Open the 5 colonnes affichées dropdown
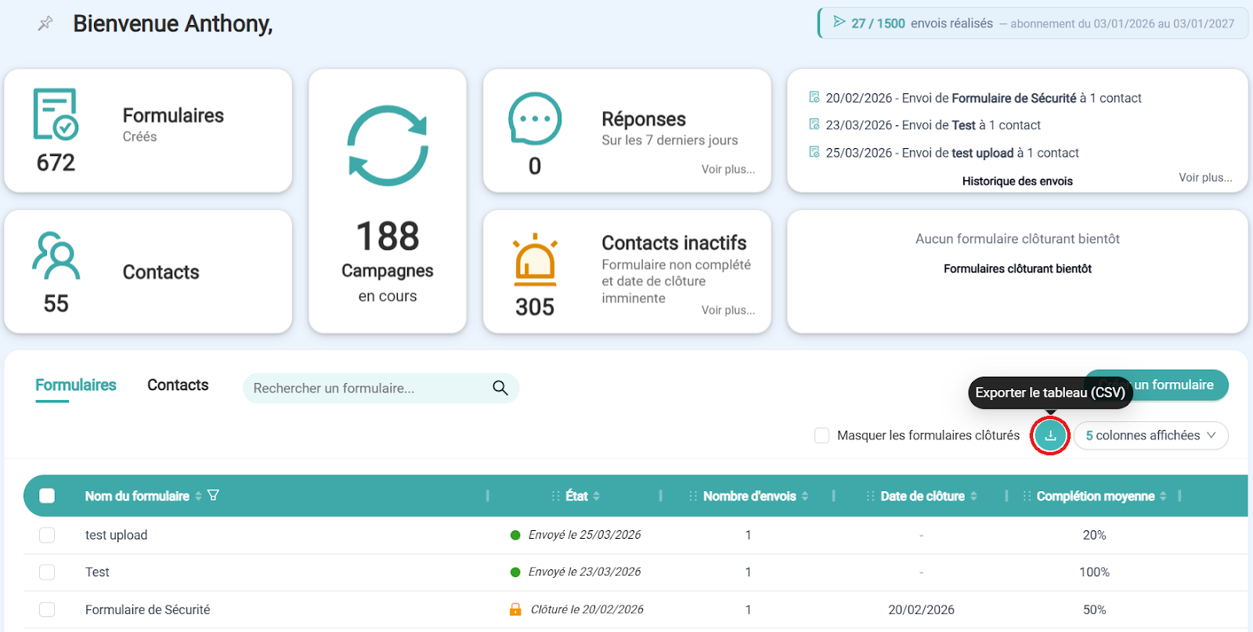The width and height of the screenshot is (1253, 632). [x=1150, y=435]
